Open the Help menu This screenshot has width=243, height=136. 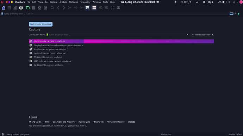point(112,2)
